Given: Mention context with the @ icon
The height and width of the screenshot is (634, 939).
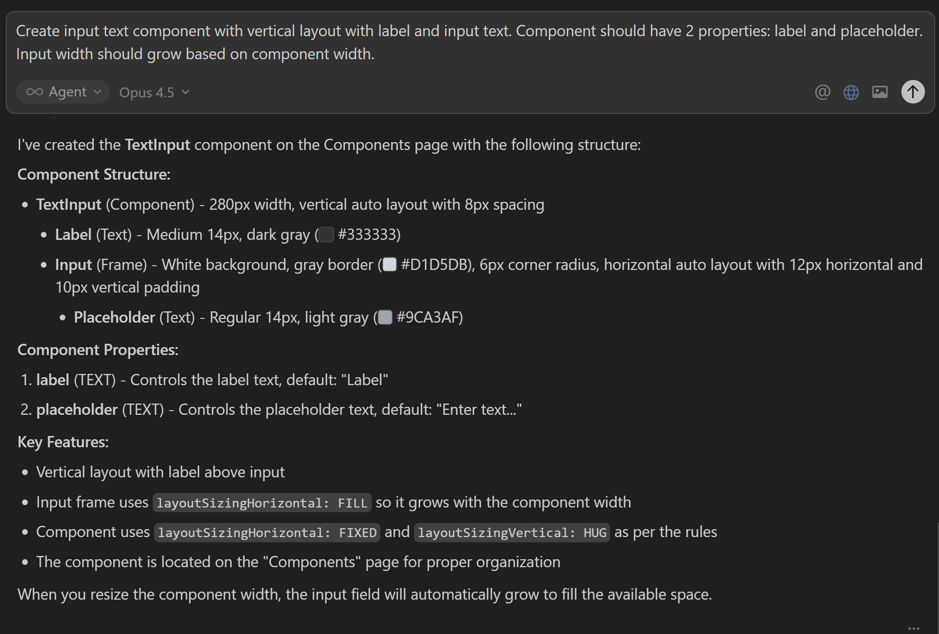Looking at the screenshot, I should (822, 92).
